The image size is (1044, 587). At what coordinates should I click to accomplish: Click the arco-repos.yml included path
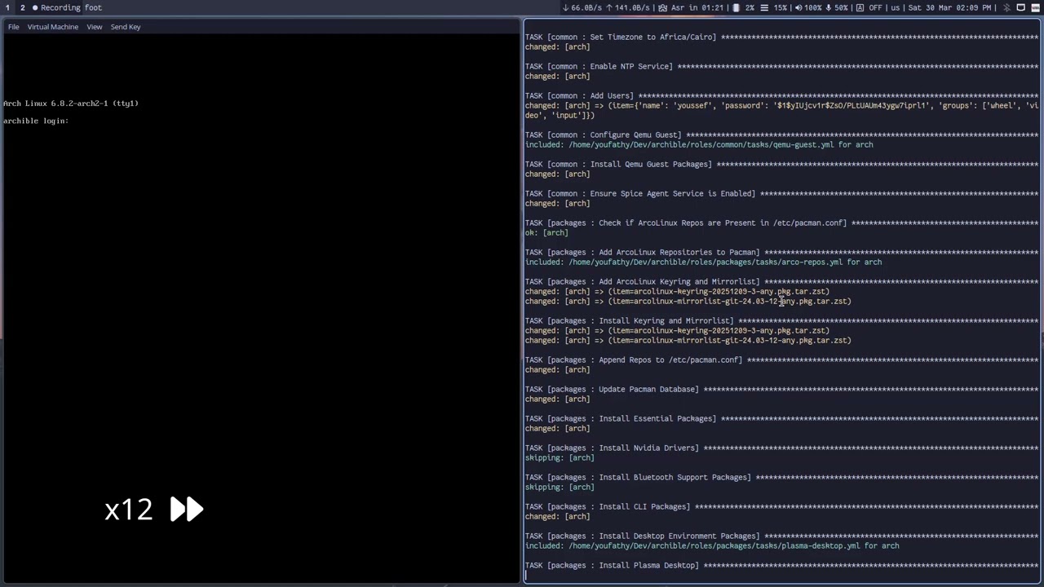[706, 263]
